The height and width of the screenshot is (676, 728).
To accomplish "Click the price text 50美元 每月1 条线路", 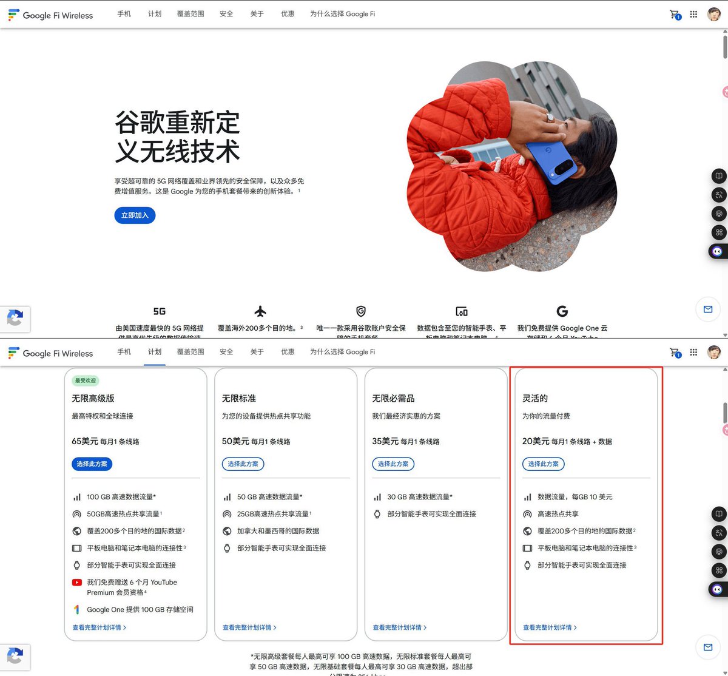I will tap(256, 441).
